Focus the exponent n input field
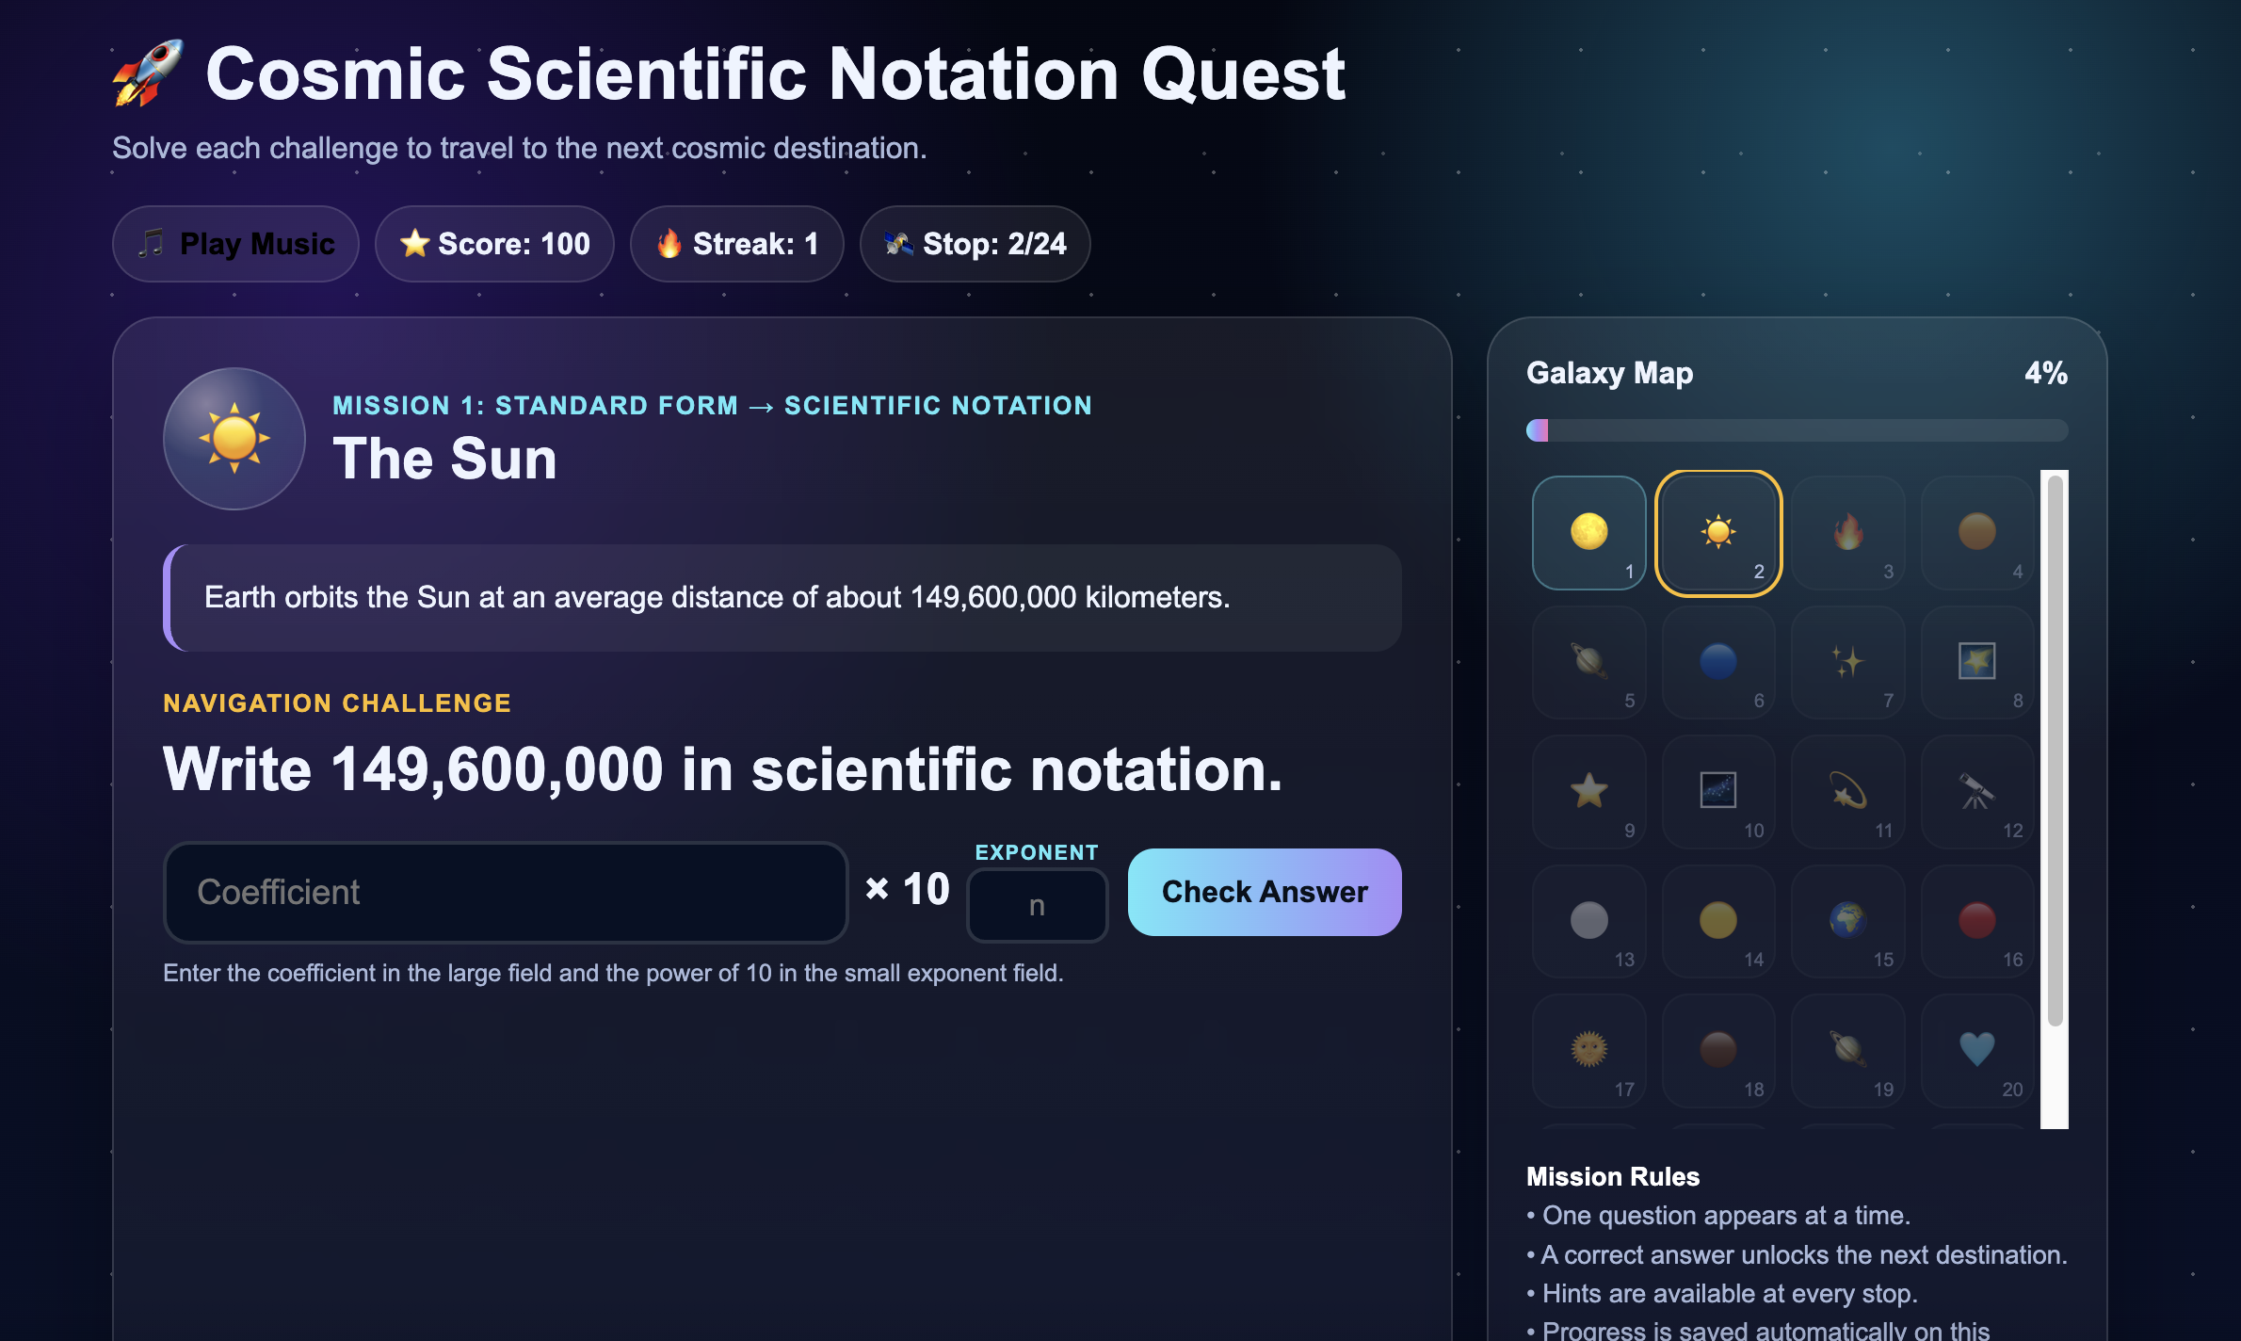This screenshot has height=1341, width=2241. pyautogui.click(x=1037, y=905)
